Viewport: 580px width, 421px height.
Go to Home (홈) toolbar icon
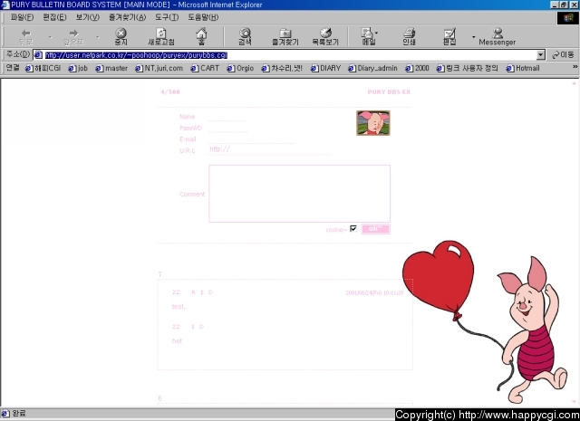point(201,36)
